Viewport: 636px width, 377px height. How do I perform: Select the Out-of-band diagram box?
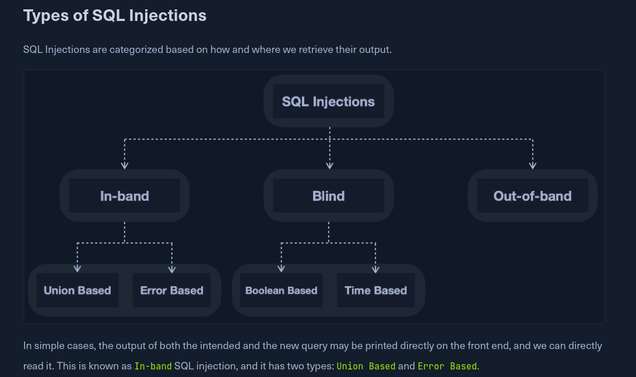click(532, 196)
